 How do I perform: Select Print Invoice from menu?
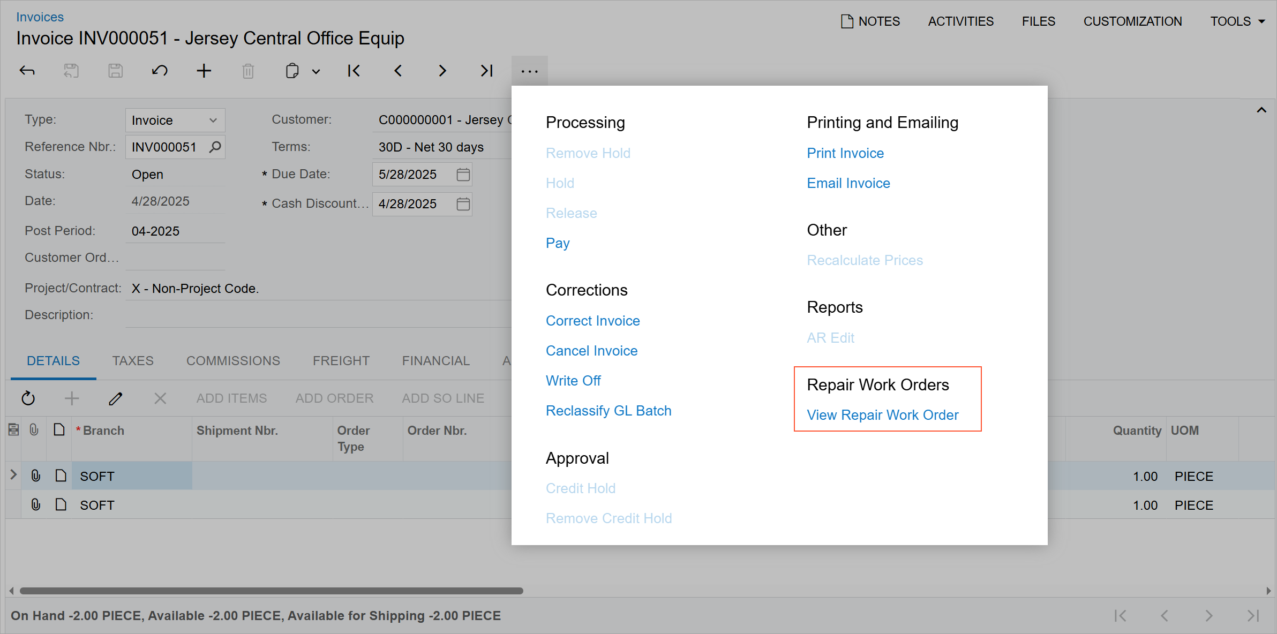tap(845, 153)
